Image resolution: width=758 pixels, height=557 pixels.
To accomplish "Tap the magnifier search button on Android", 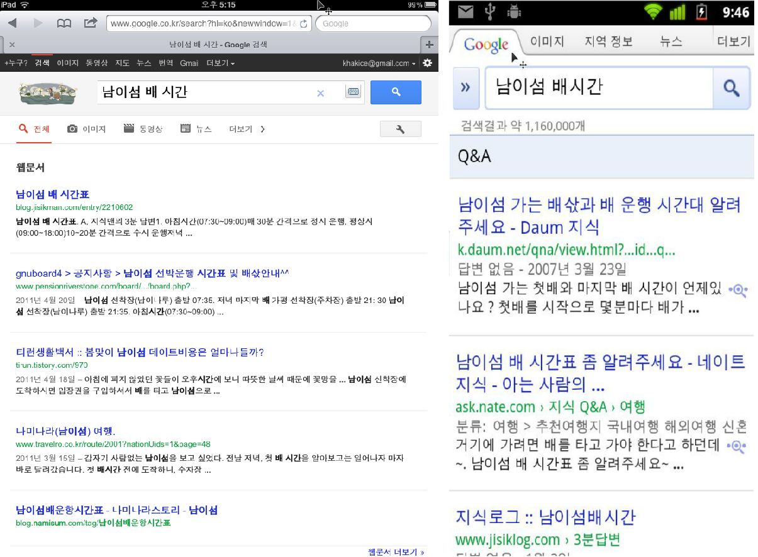I will click(x=732, y=88).
